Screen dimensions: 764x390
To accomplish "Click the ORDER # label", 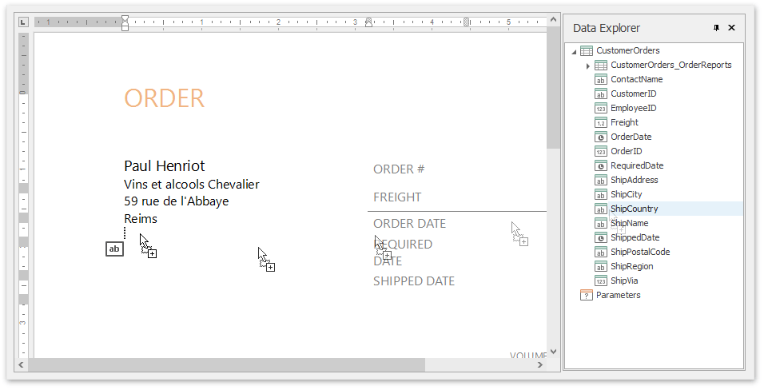I will pos(399,169).
